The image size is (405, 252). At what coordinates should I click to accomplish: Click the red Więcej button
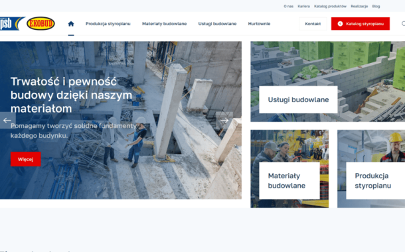pos(26,159)
